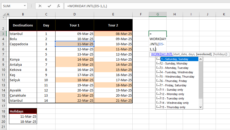Click the icon beside '7 - Friday, Saturday'

(158, 85)
